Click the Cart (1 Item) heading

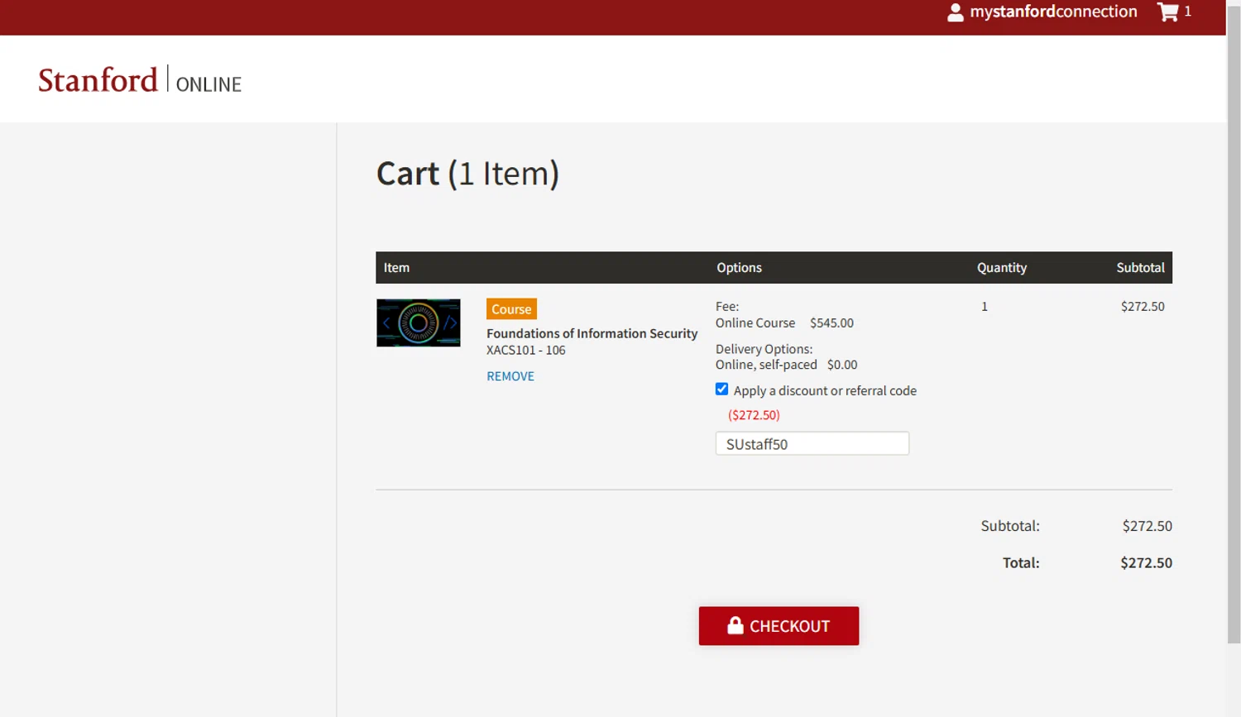tap(467, 174)
